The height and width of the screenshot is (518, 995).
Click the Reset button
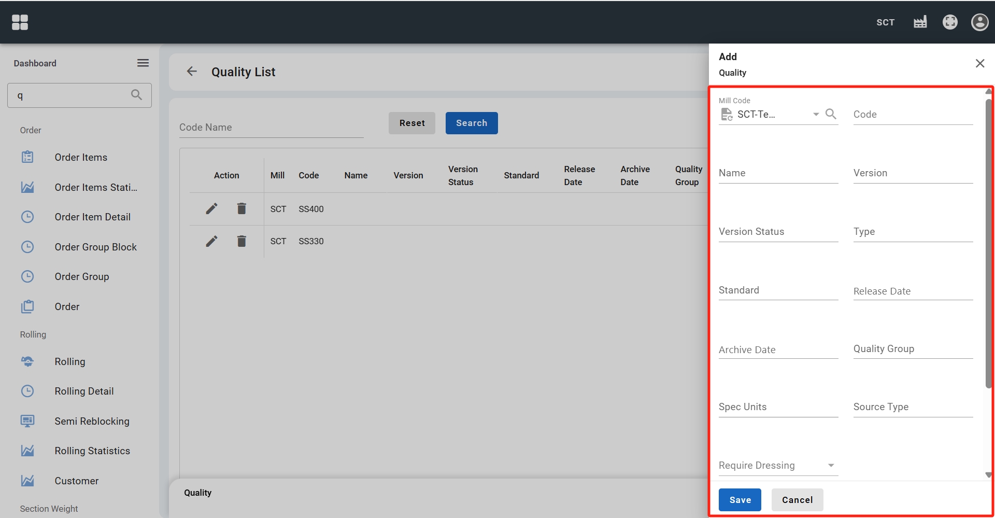(x=411, y=123)
